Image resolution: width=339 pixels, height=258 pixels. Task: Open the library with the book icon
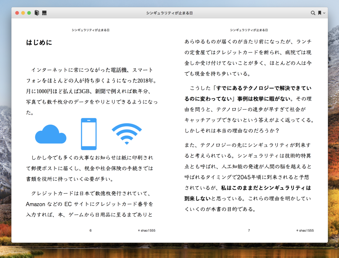[37, 13]
